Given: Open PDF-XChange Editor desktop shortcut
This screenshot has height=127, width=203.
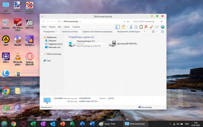Looking at the screenshot, I should pyautogui.click(x=18, y=25).
